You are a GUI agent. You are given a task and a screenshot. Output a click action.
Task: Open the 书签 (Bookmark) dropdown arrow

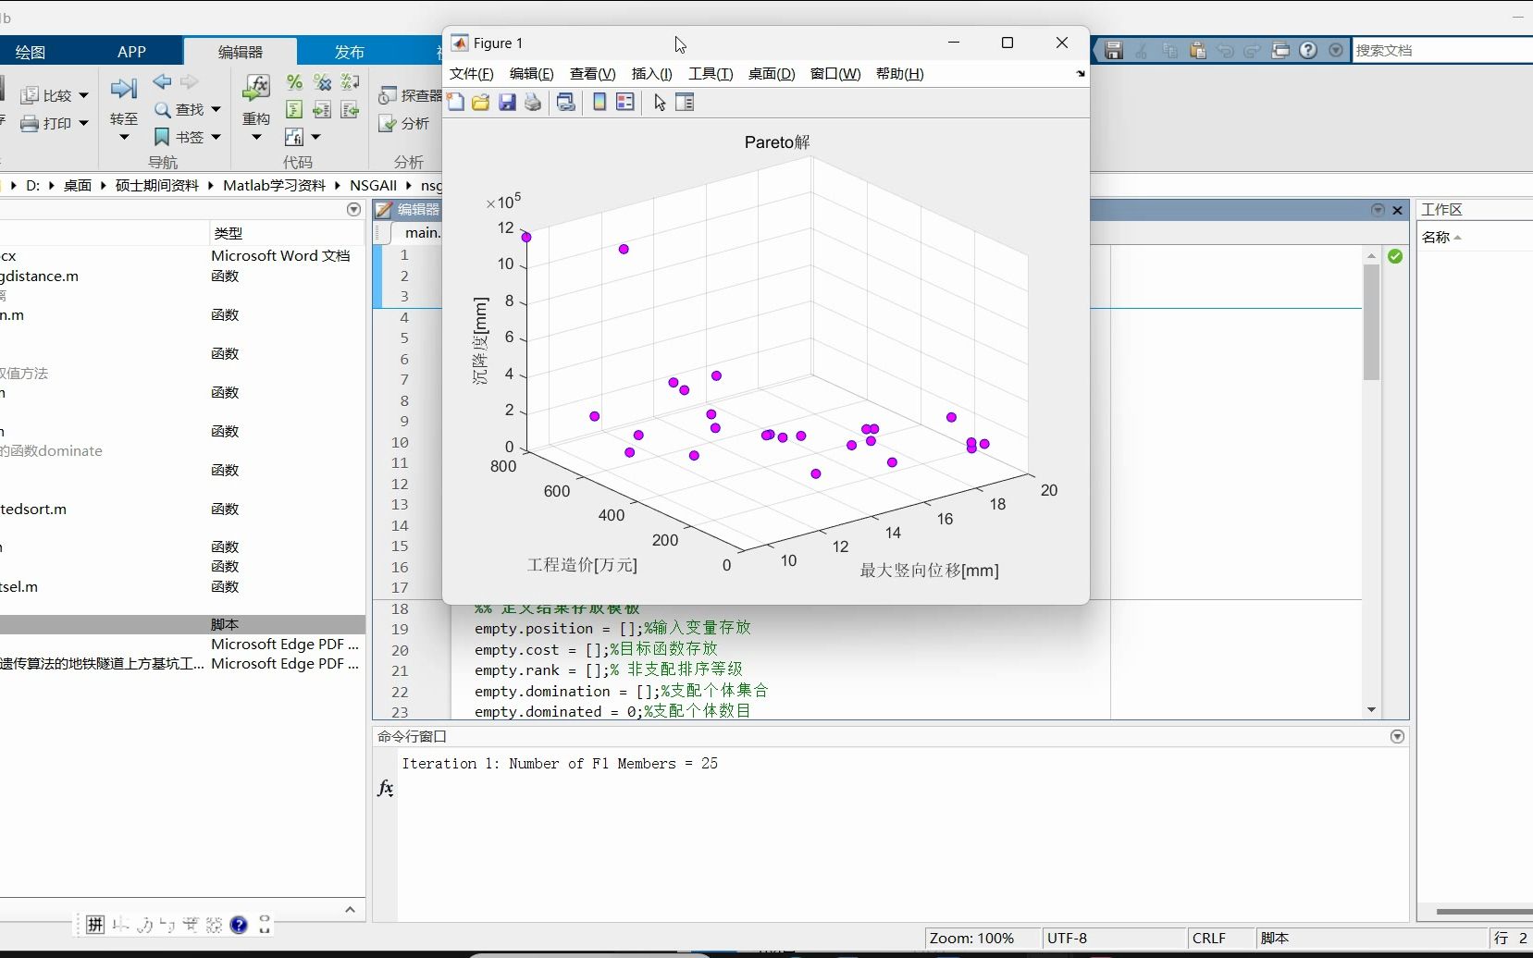click(x=216, y=137)
